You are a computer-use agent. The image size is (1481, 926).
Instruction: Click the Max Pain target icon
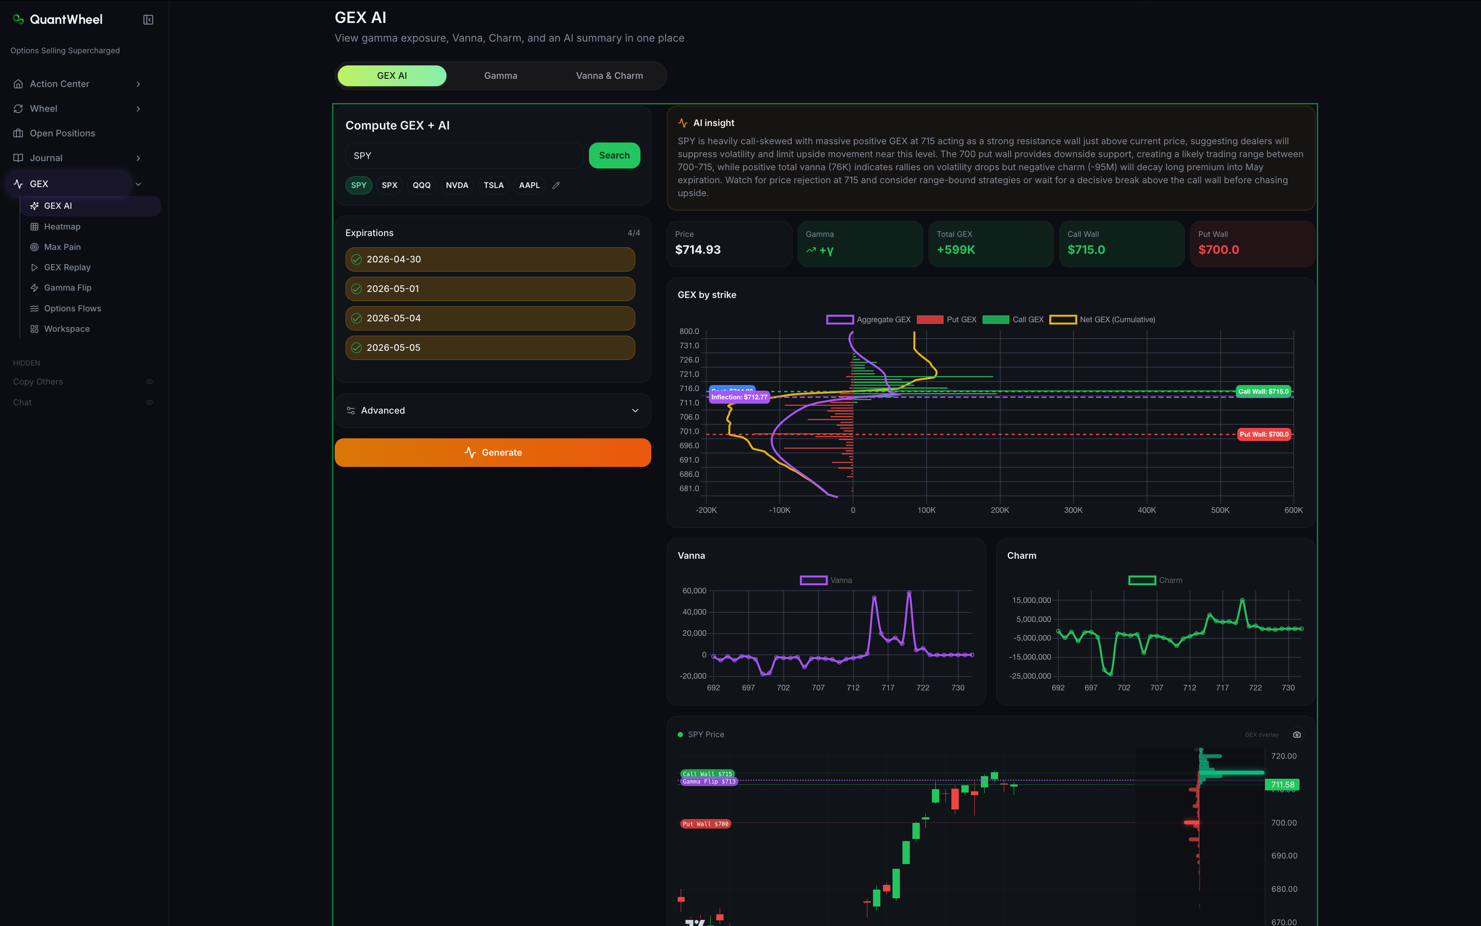34,247
